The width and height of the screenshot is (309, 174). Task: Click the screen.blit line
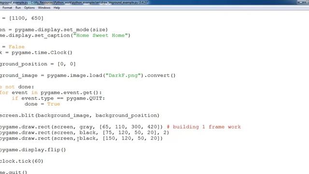pyautogui.click(x=79, y=116)
